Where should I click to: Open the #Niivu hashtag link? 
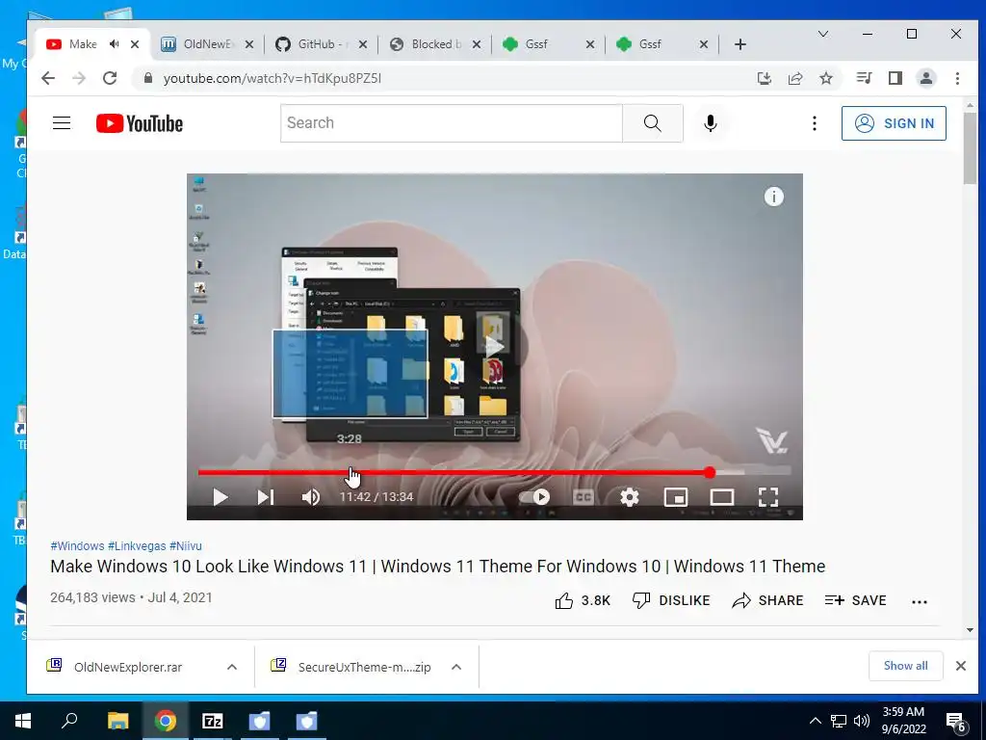(x=186, y=546)
